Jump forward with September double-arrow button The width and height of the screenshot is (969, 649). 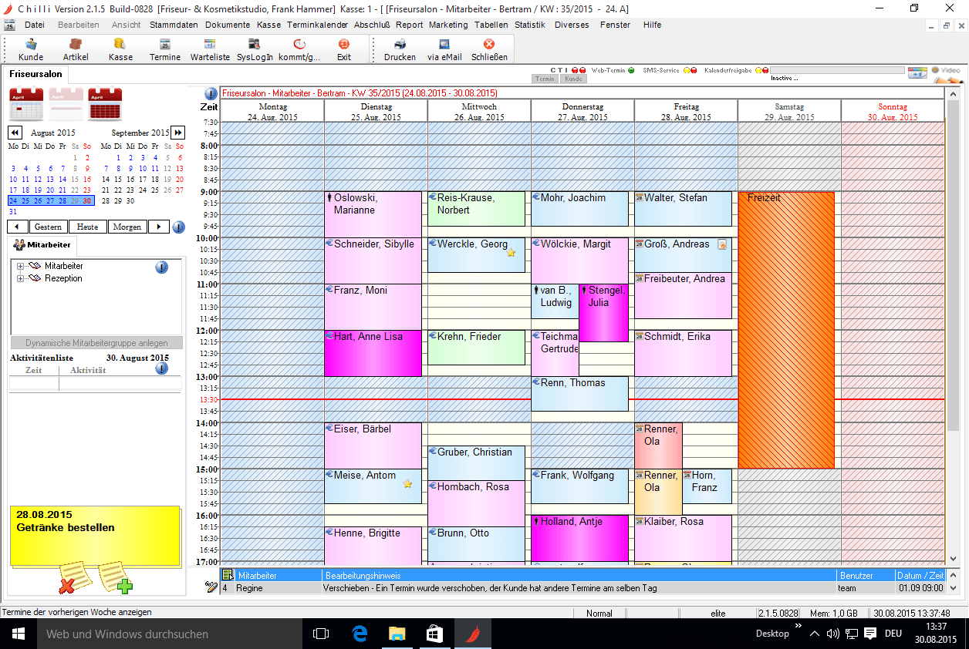click(177, 133)
